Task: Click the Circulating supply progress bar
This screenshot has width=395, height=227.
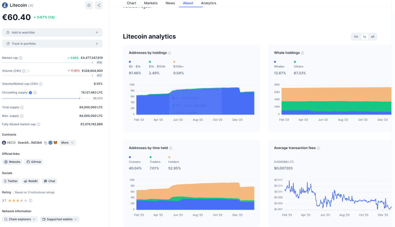Action: point(46,98)
